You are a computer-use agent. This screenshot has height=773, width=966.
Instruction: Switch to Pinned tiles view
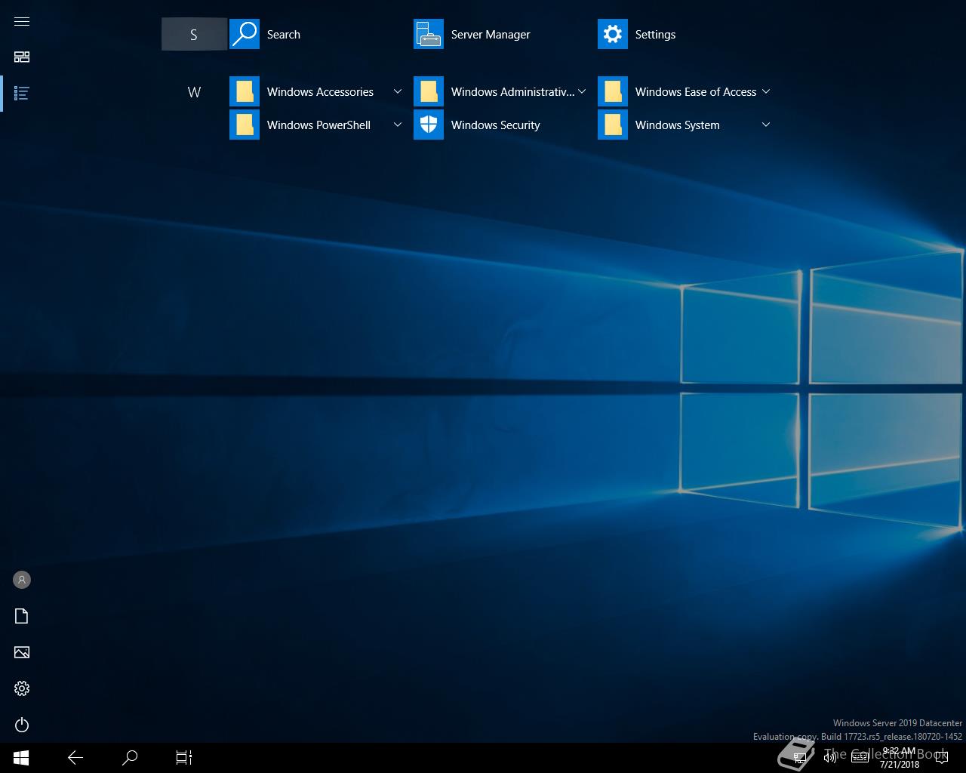click(22, 57)
